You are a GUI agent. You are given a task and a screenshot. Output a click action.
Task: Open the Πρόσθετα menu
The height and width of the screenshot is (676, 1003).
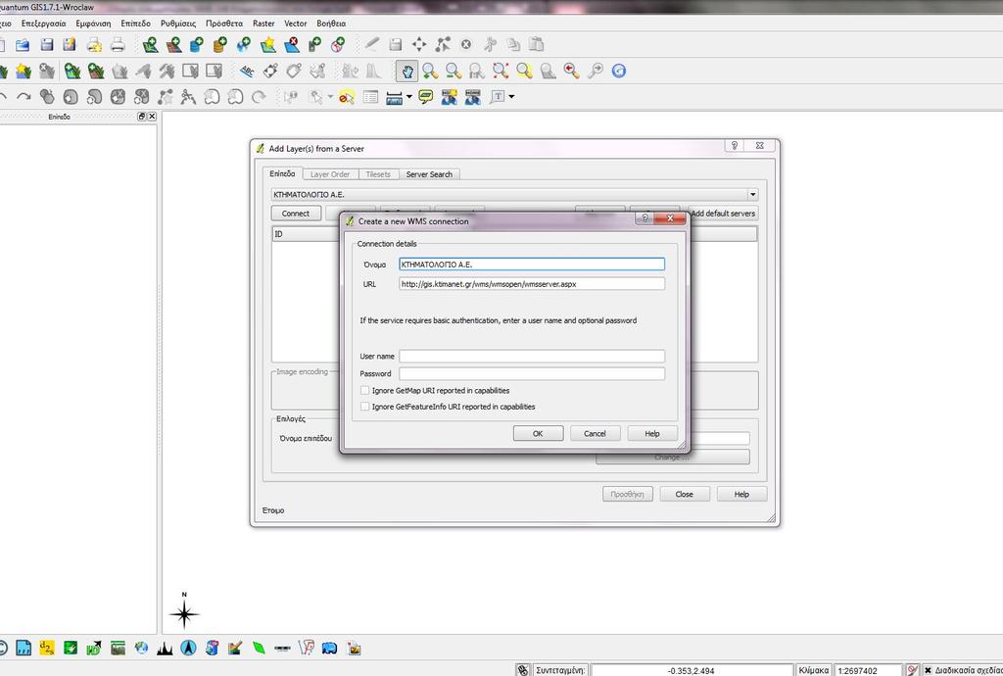pos(224,24)
